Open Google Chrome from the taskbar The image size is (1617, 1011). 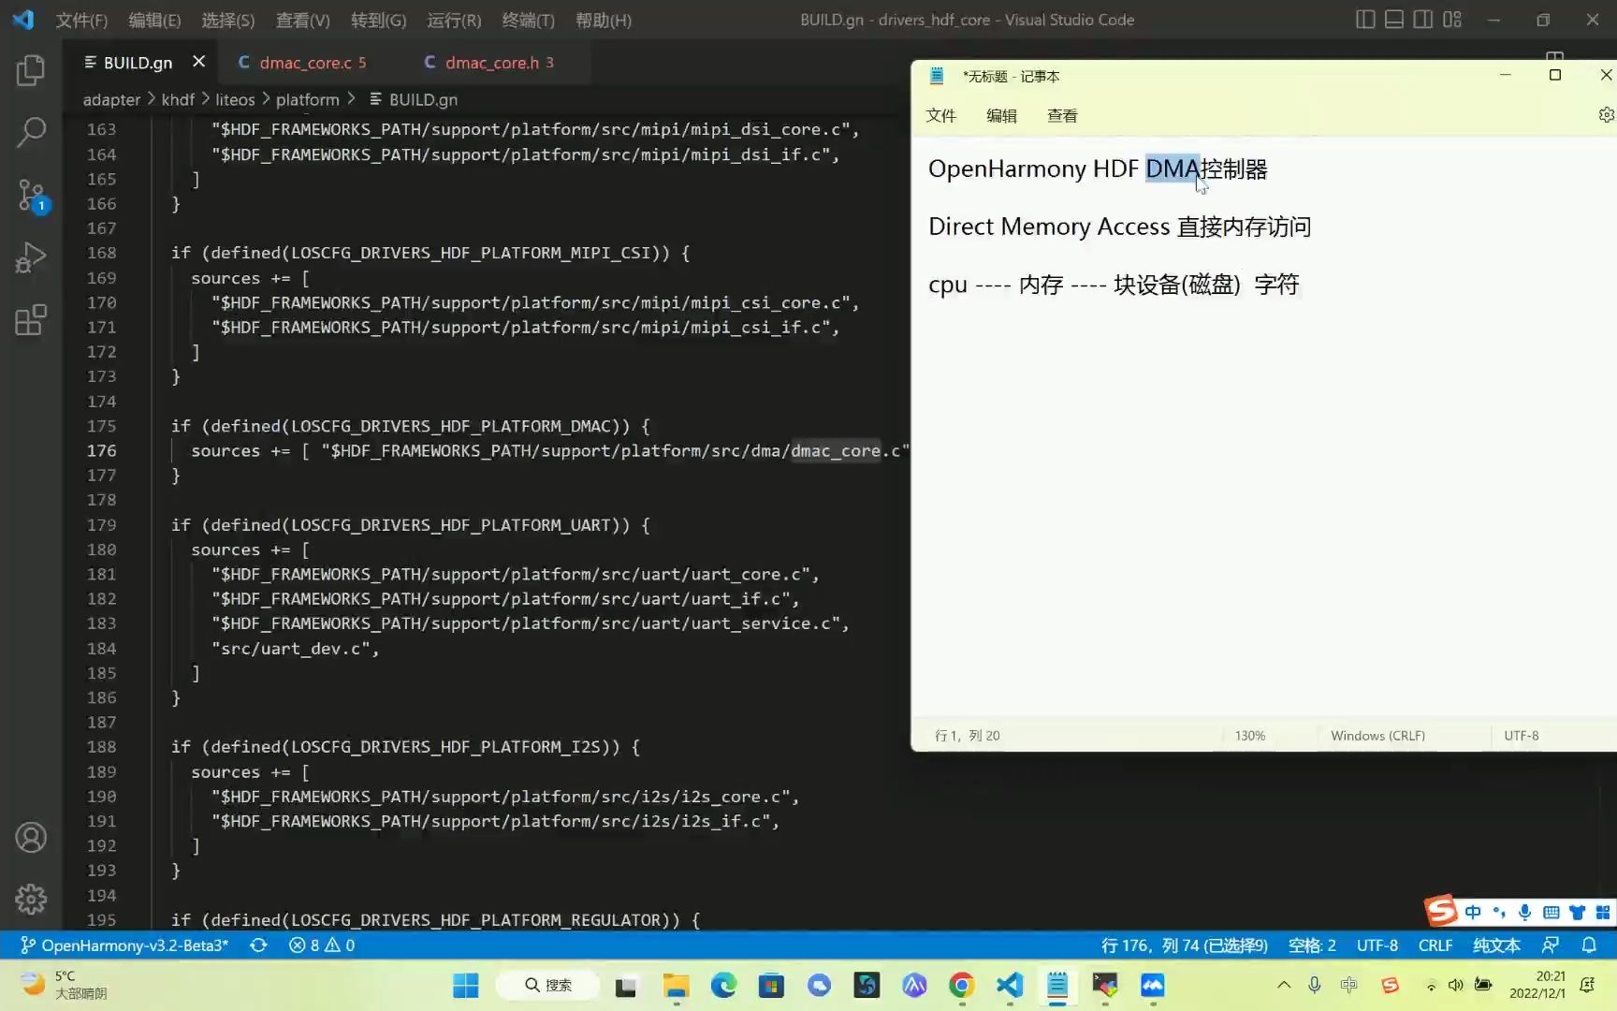coord(961,985)
